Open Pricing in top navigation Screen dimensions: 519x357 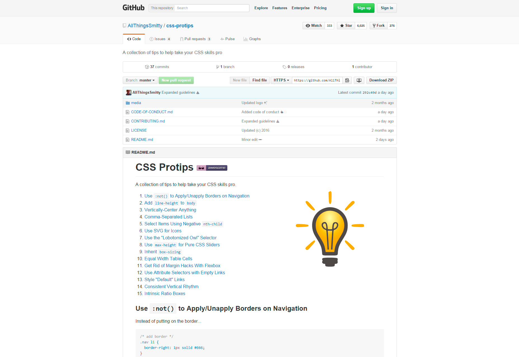click(x=320, y=8)
